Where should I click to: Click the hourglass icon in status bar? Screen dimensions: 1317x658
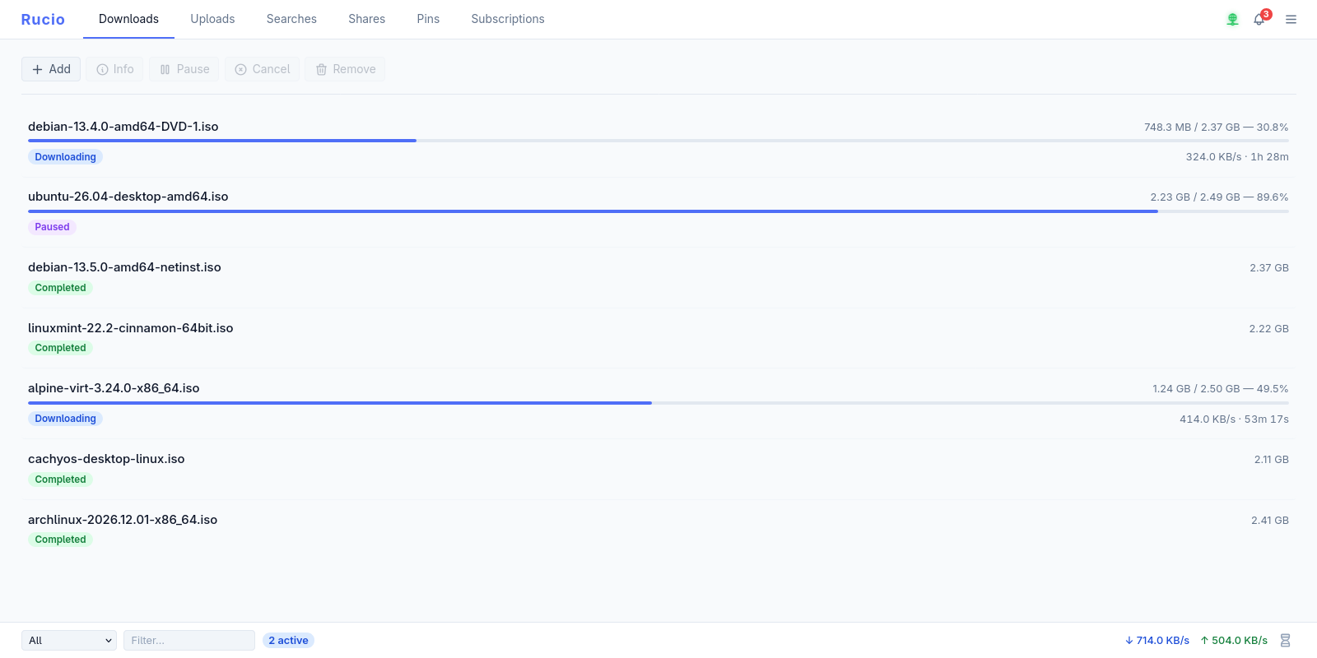point(1285,641)
